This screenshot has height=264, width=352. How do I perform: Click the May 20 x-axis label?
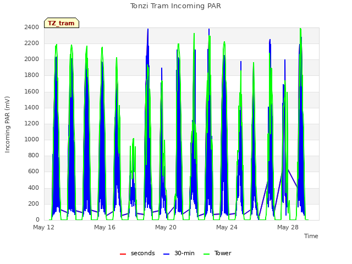[166, 227]
